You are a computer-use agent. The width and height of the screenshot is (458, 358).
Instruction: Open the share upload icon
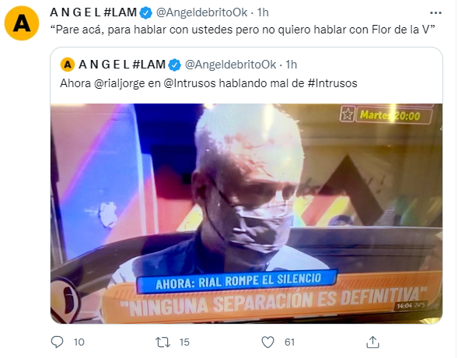pos(372,342)
